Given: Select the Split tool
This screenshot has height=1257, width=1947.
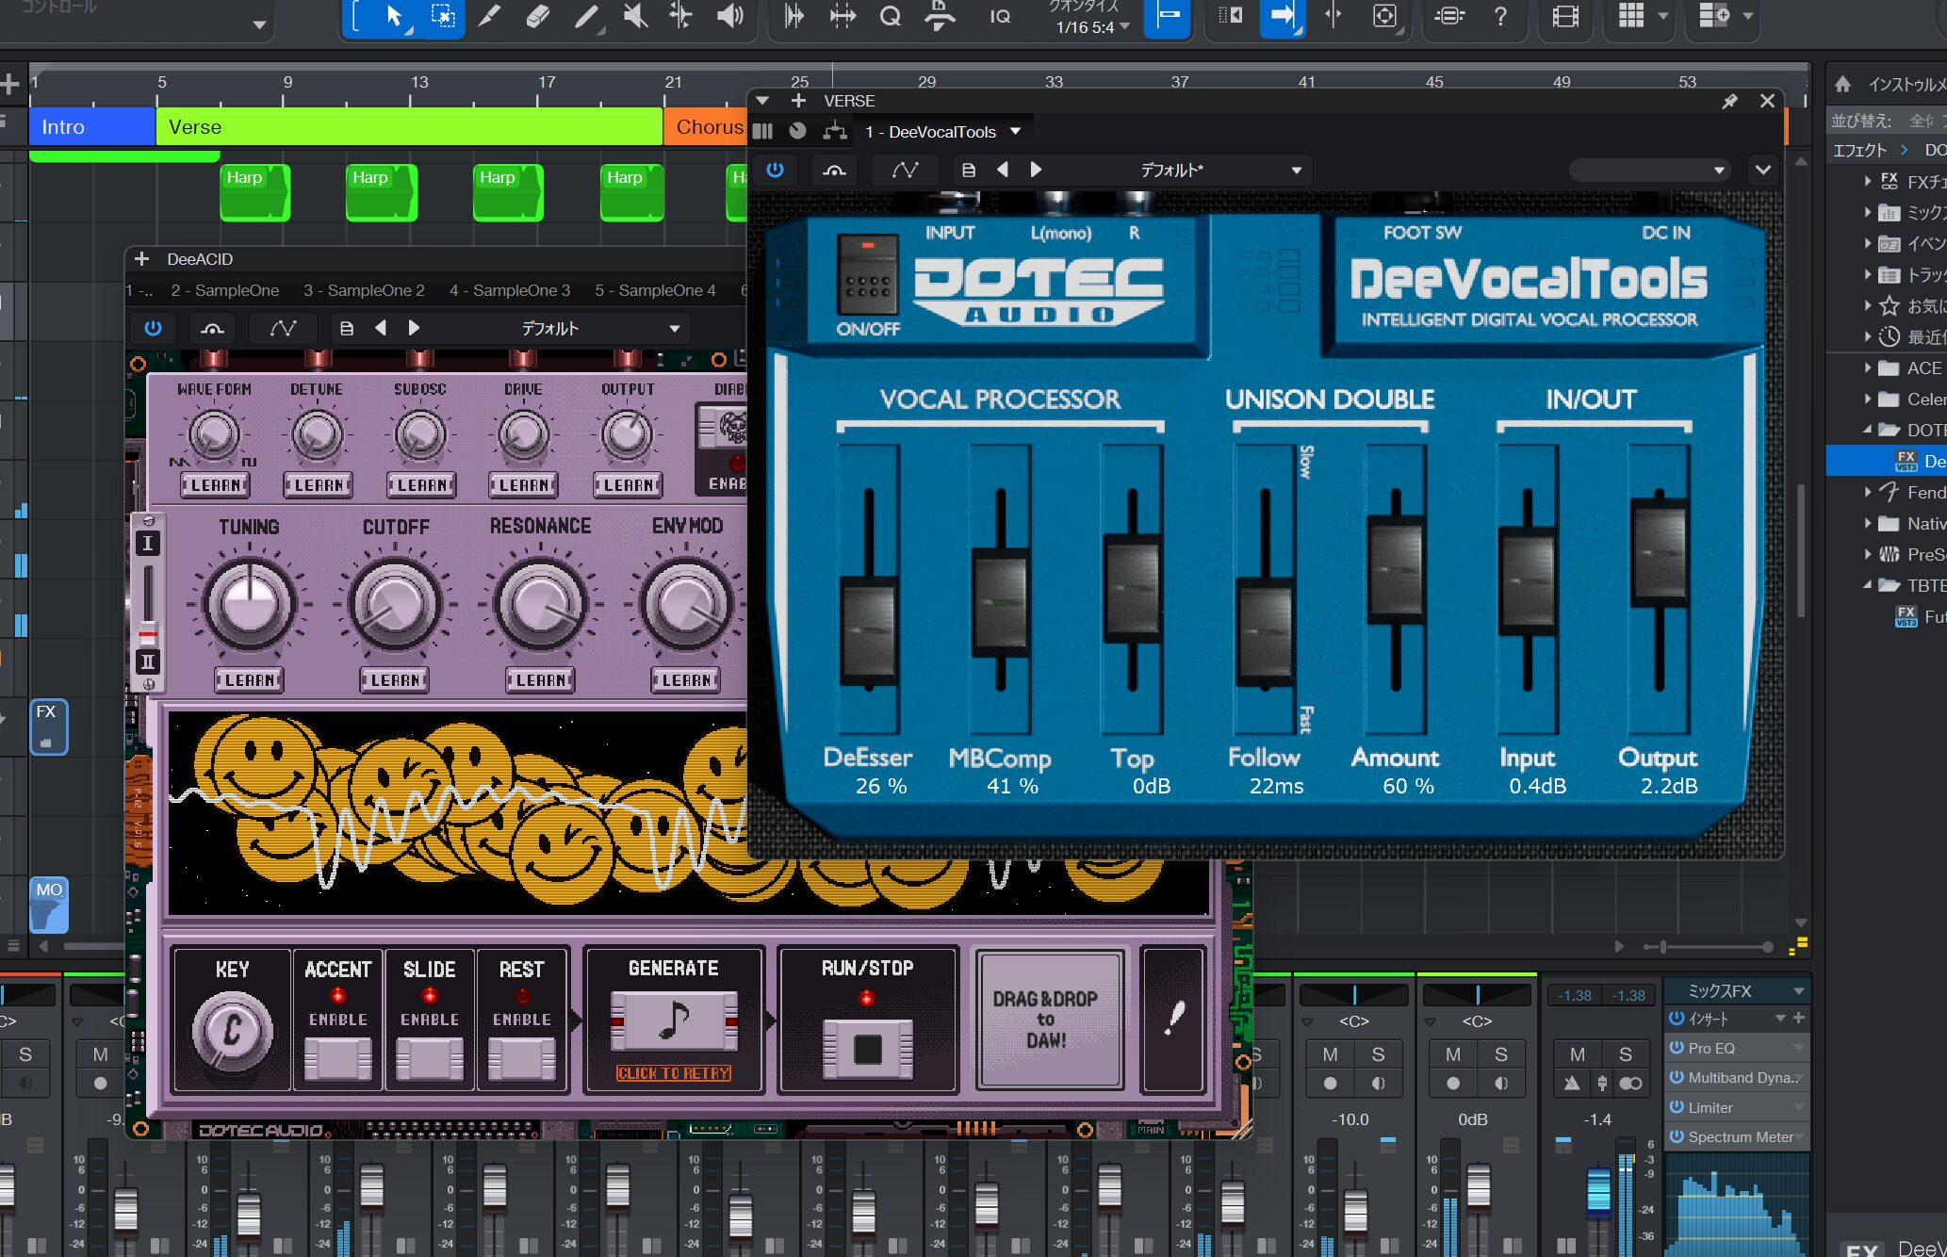Looking at the screenshot, I should click(681, 16).
